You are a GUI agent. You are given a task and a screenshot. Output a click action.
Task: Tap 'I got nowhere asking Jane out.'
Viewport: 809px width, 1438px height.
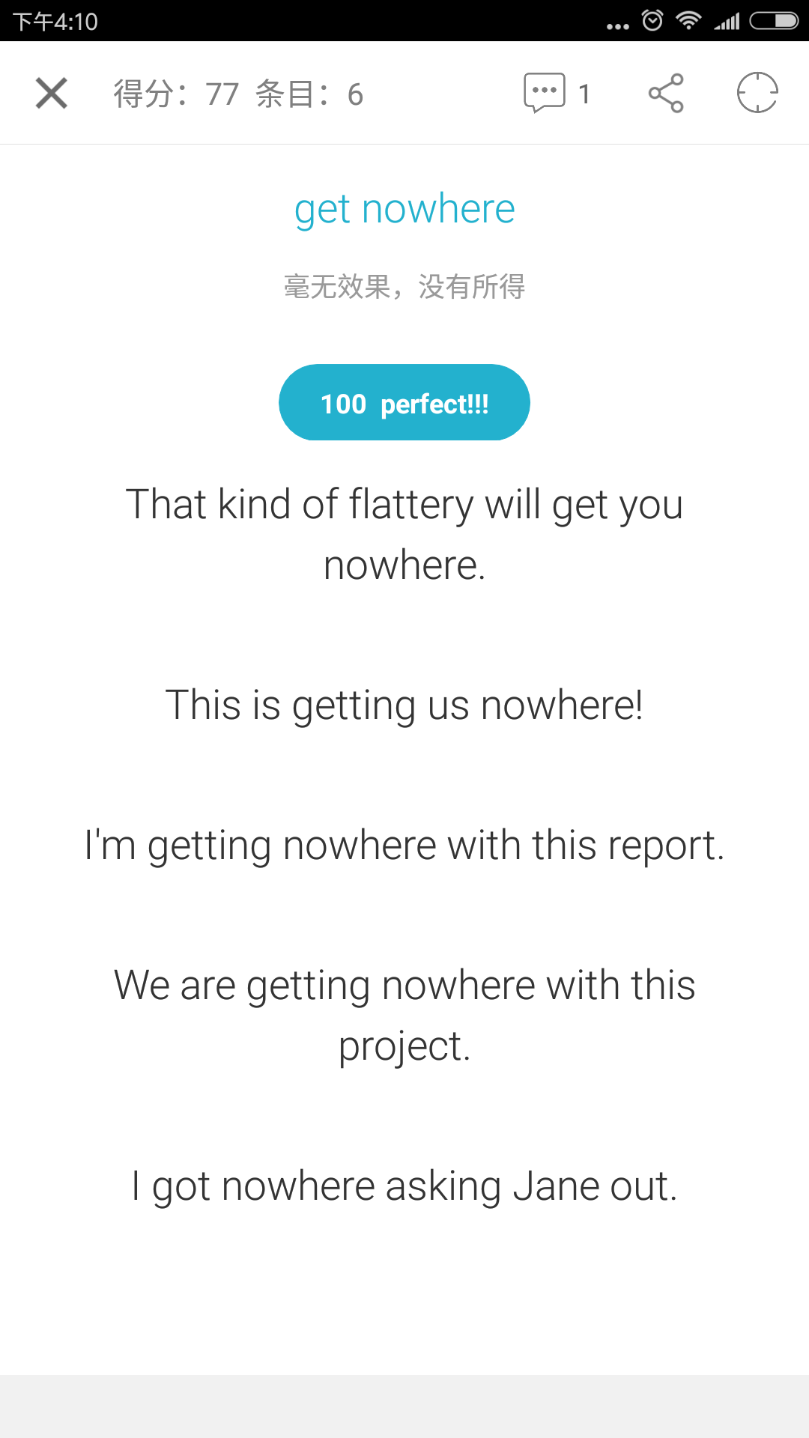coord(404,1186)
